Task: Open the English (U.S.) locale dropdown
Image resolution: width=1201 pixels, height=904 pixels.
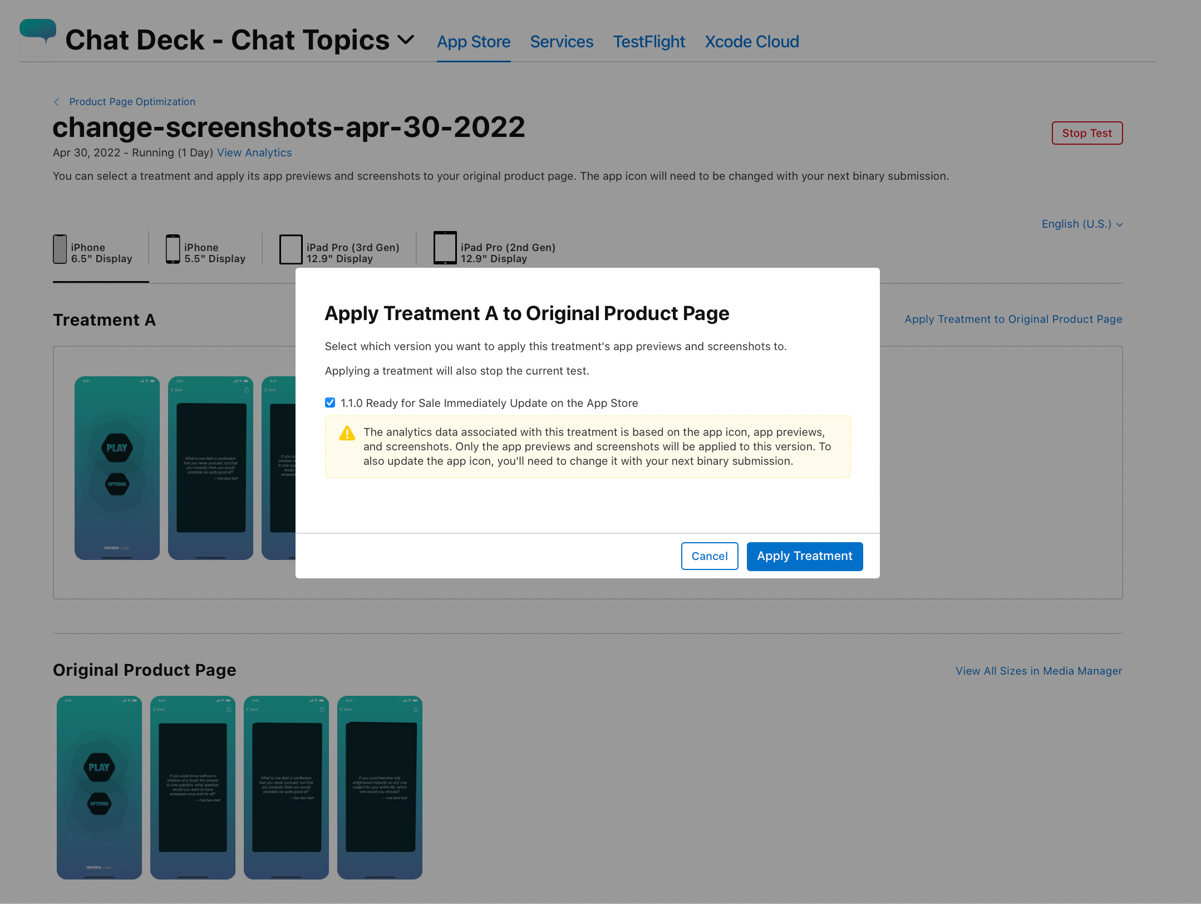Action: pyautogui.click(x=1081, y=224)
